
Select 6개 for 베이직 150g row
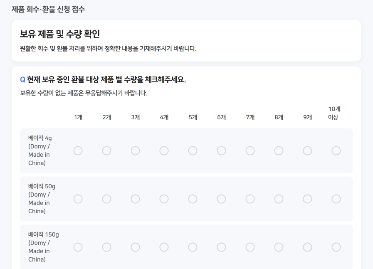(x=221, y=247)
